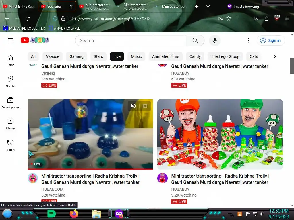Open the YouTube guide hamburger menu
The height and width of the screenshot is (220, 294).
point(10,40)
